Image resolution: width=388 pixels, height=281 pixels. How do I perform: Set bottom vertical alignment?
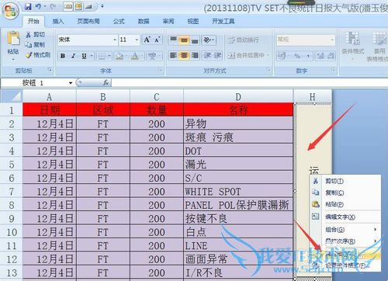[x=195, y=40]
